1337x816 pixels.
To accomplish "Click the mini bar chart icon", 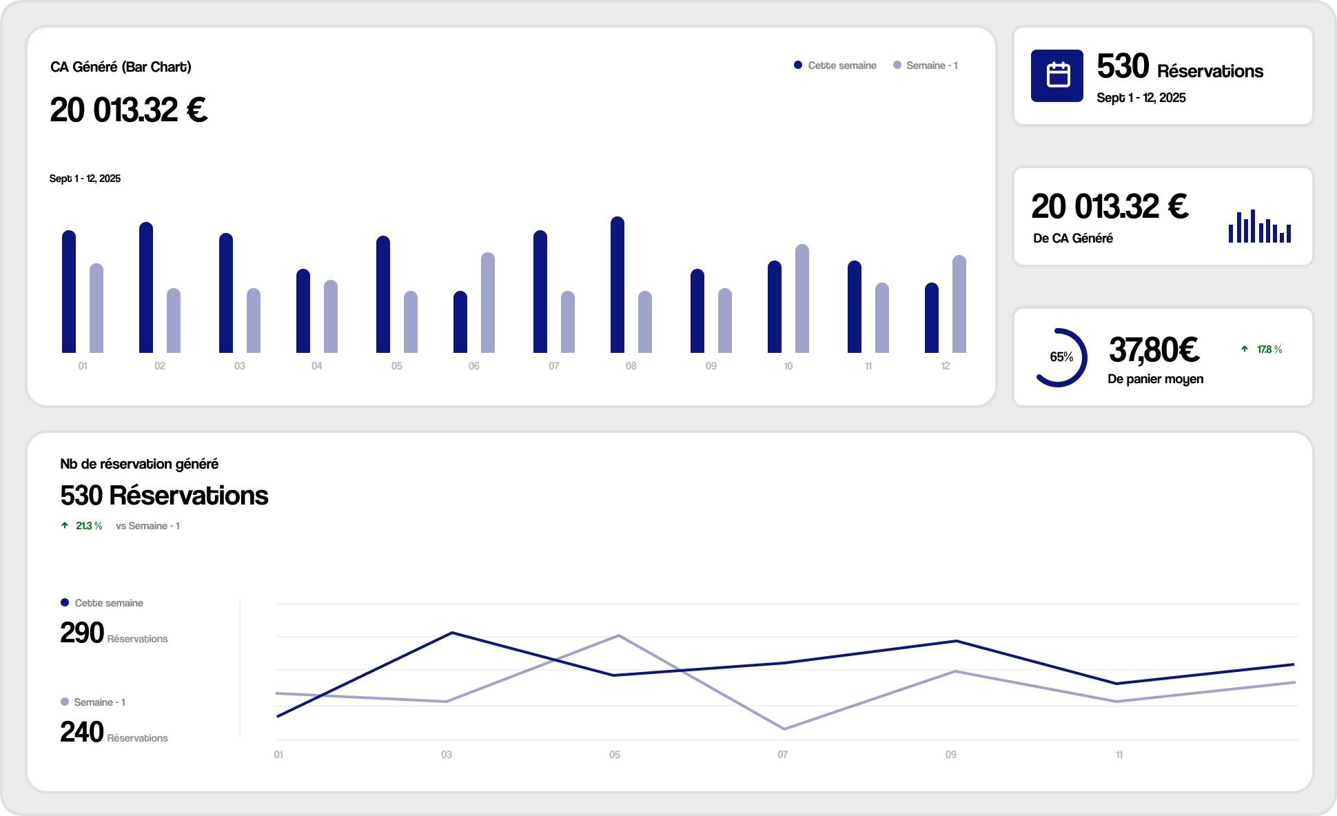I will (1260, 226).
